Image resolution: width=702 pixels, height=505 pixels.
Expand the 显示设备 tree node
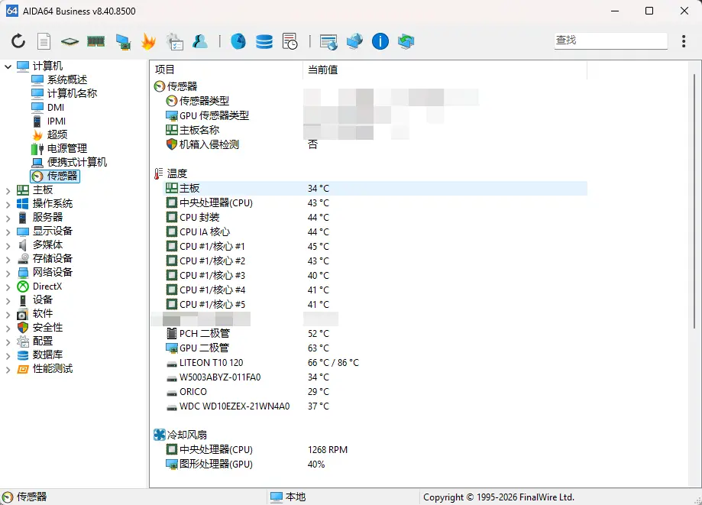click(x=8, y=232)
